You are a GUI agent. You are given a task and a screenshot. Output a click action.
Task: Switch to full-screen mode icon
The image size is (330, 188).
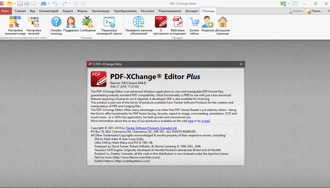coord(295,4)
